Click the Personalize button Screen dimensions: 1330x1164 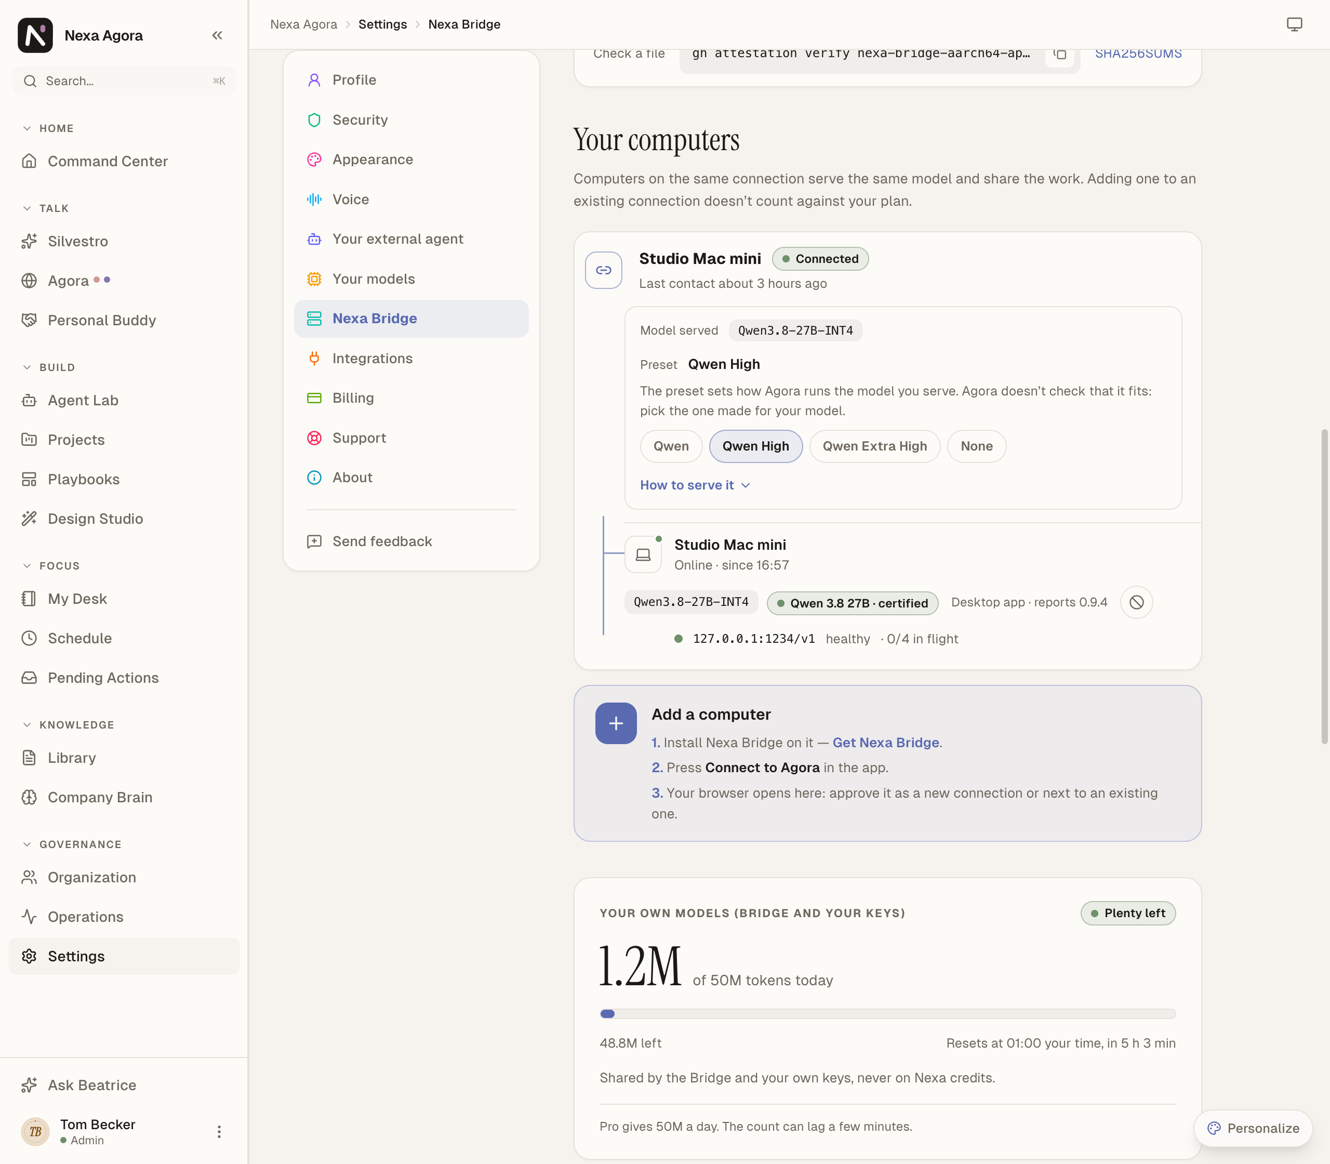1253,1128
